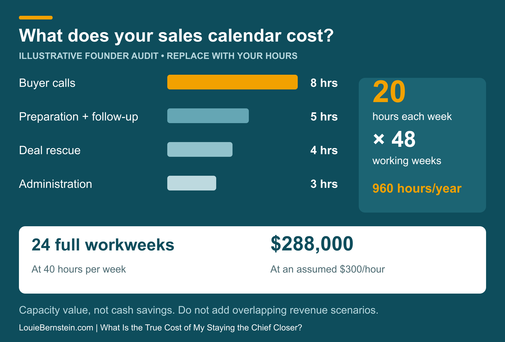Click the 4 hrs value
This screenshot has height=342, width=505.
pyautogui.click(x=324, y=150)
